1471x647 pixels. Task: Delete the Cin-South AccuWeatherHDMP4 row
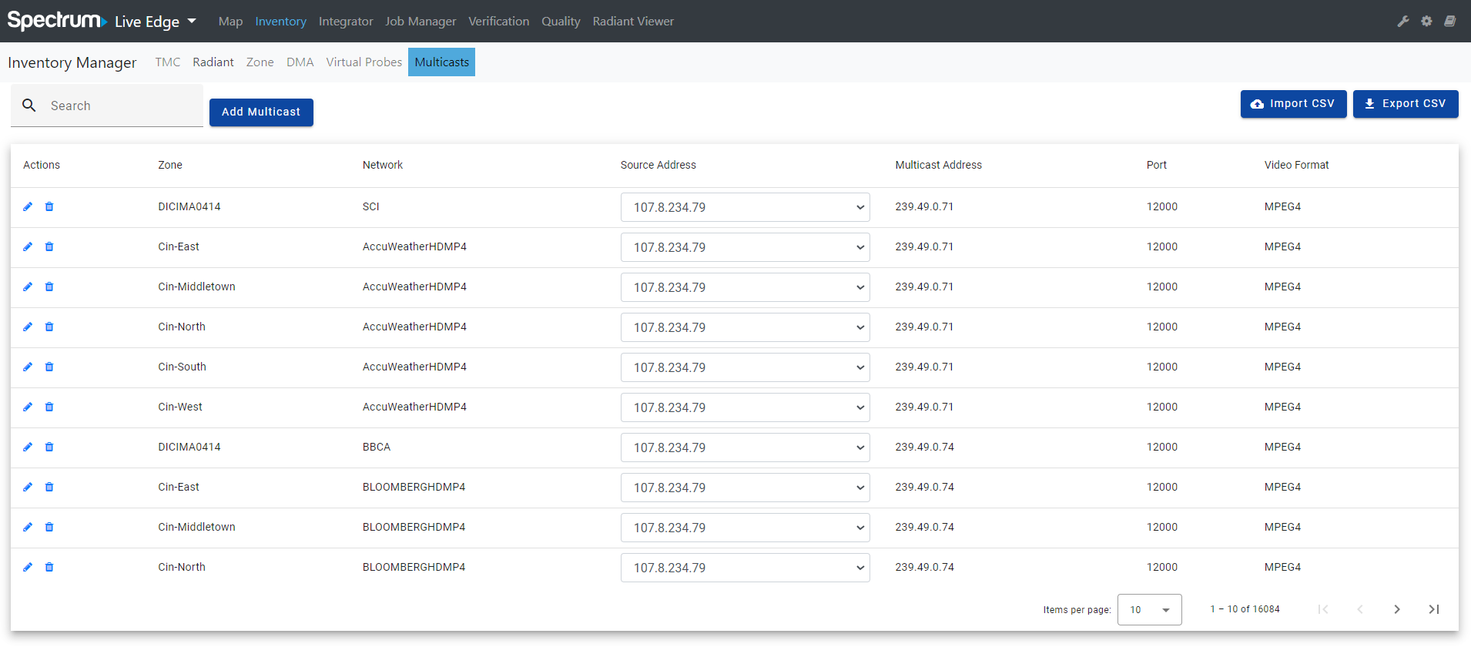pyautogui.click(x=49, y=367)
